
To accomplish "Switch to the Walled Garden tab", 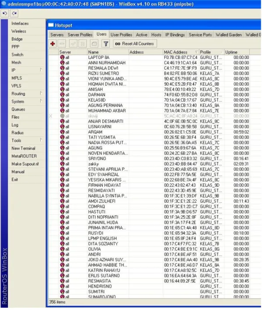I will click(229, 35).
